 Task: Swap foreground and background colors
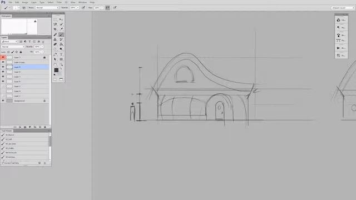(61, 69)
